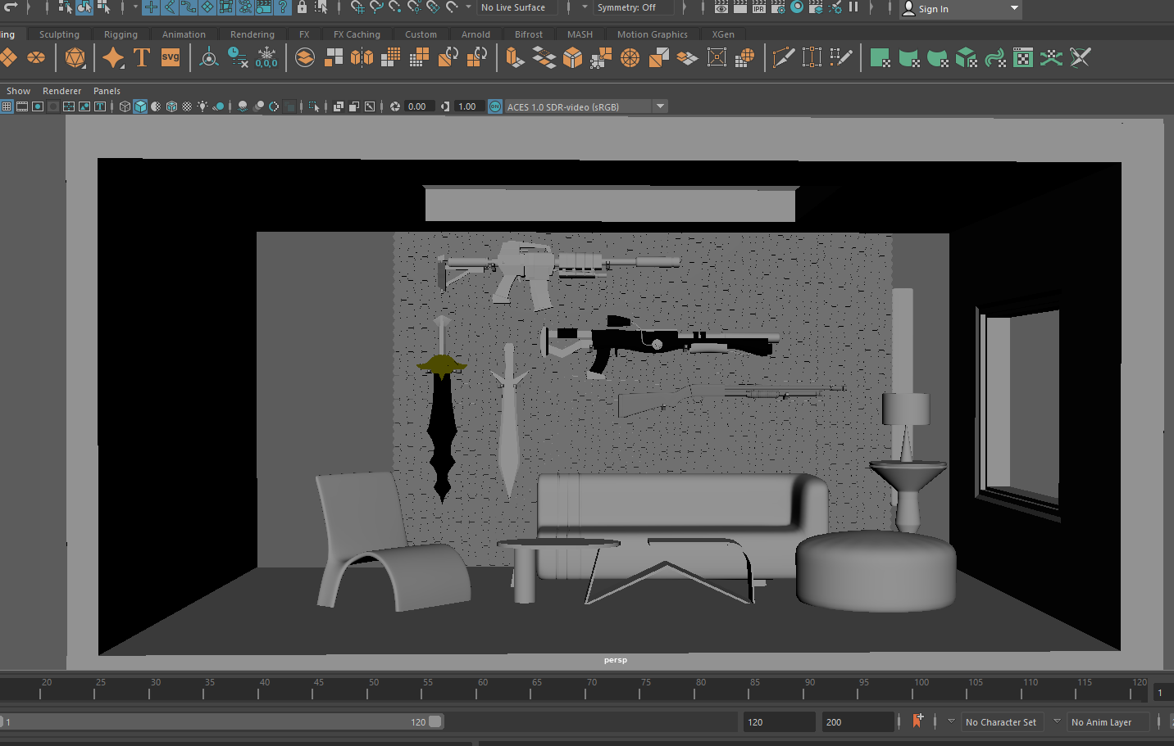Open the No Anim Layer dropdown
This screenshot has height=746, width=1174.
(x=1101, y=722)
